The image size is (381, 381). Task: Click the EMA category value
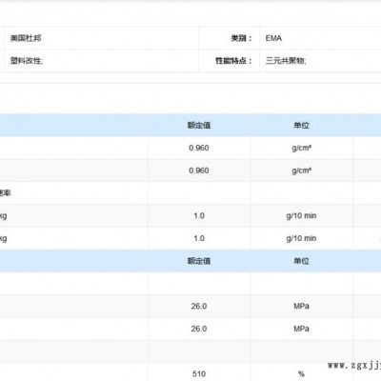coord(273,38)
